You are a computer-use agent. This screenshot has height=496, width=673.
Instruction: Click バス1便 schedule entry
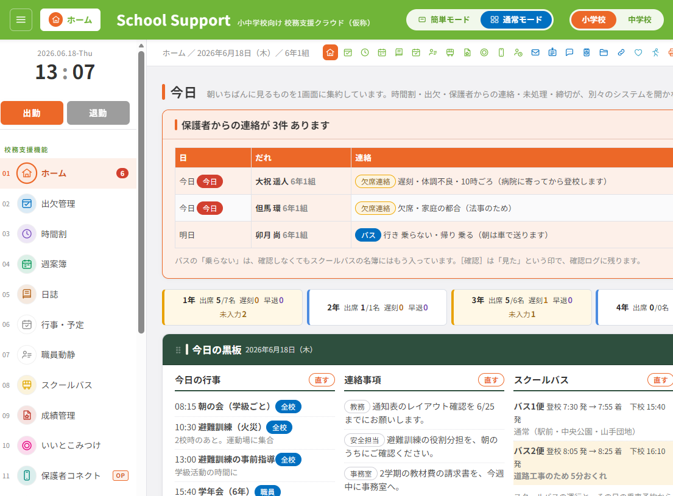[x=593, y=419]
